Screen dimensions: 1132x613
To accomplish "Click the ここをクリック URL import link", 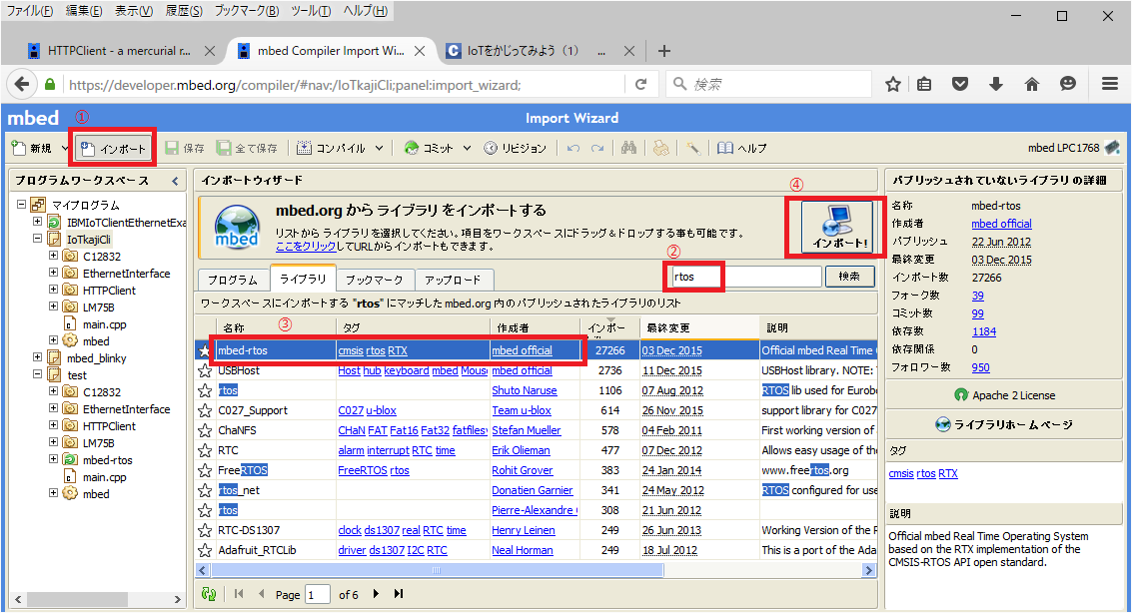I will click(306, 247).
